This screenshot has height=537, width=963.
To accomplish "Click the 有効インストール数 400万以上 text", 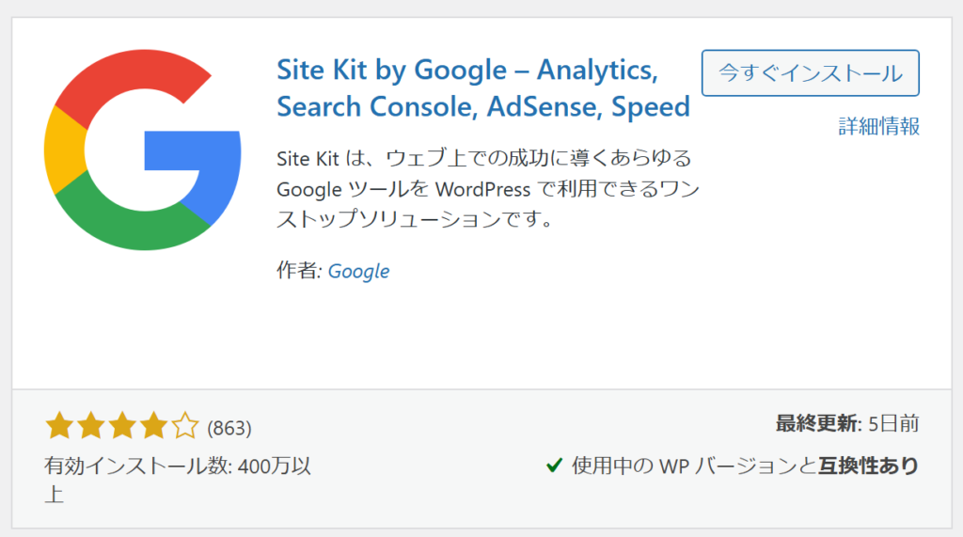I will coord(177,466).
